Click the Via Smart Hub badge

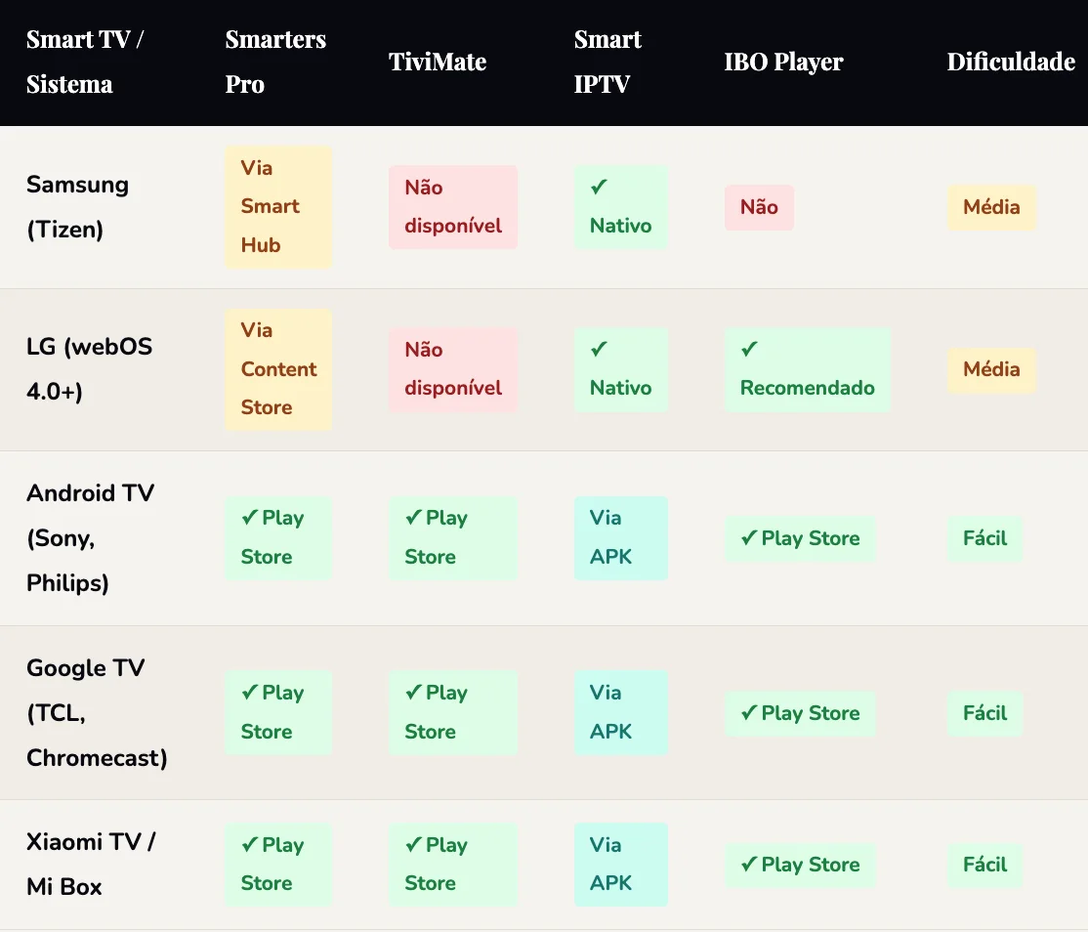click(278, 207)
